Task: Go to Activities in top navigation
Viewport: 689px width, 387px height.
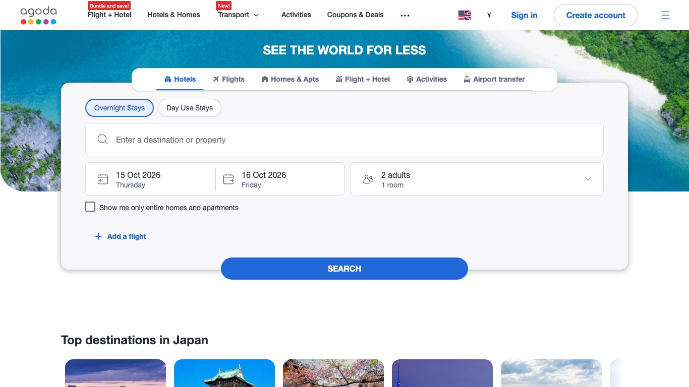Action: point(296,15)
